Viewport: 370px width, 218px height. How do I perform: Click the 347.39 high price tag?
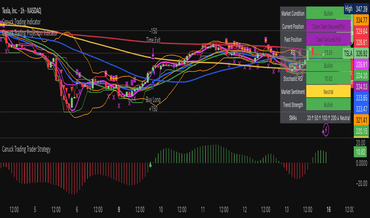click(x=362, y=9)
